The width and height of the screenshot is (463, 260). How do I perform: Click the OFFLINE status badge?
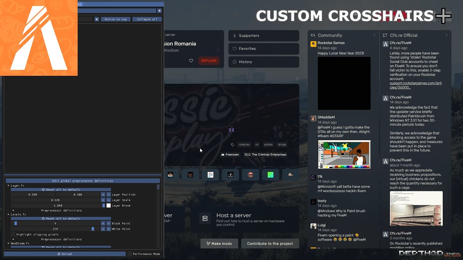point(209,61)
